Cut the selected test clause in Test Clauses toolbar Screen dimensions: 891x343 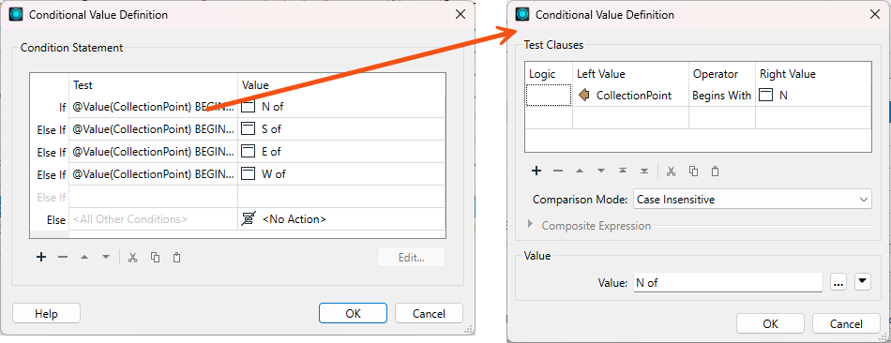672,171
